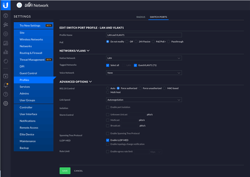Select Force authorized radio option
Image resolution: width=250 pixels, height=177 pixels.
click(118, 88)
